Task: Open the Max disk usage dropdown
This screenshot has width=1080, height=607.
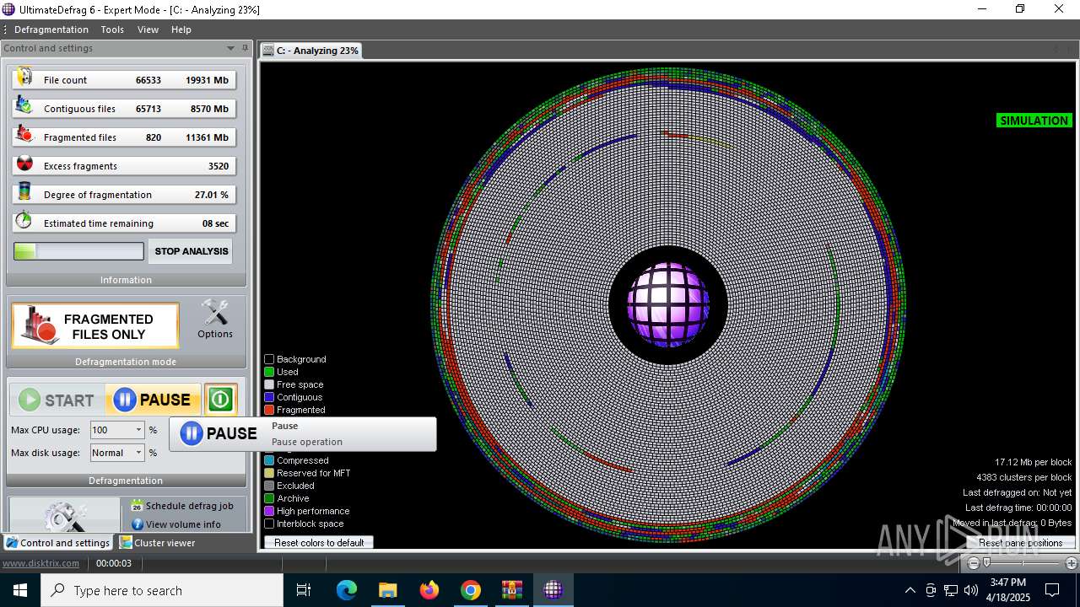Action: tap(138, 453)
